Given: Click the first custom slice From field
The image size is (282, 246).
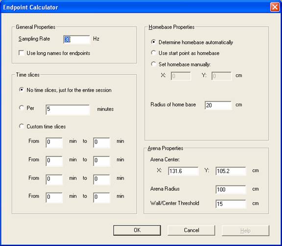Looking at the screenshot, I should click(x=54, y=143).
